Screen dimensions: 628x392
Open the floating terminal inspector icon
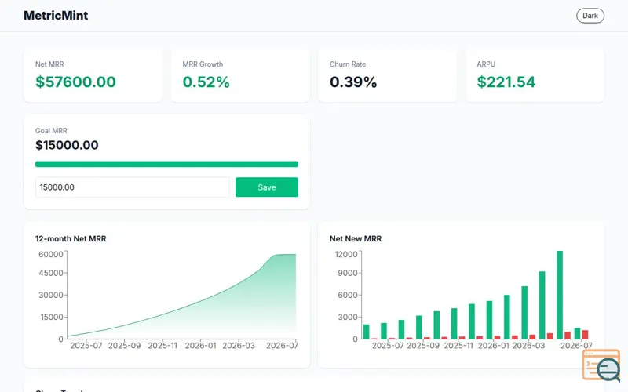(x=601, y=365)
